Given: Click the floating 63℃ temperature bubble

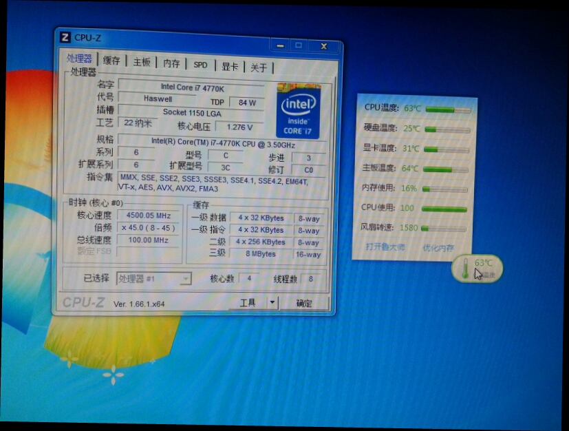Looking at the screenshot, I should [477, 269].
